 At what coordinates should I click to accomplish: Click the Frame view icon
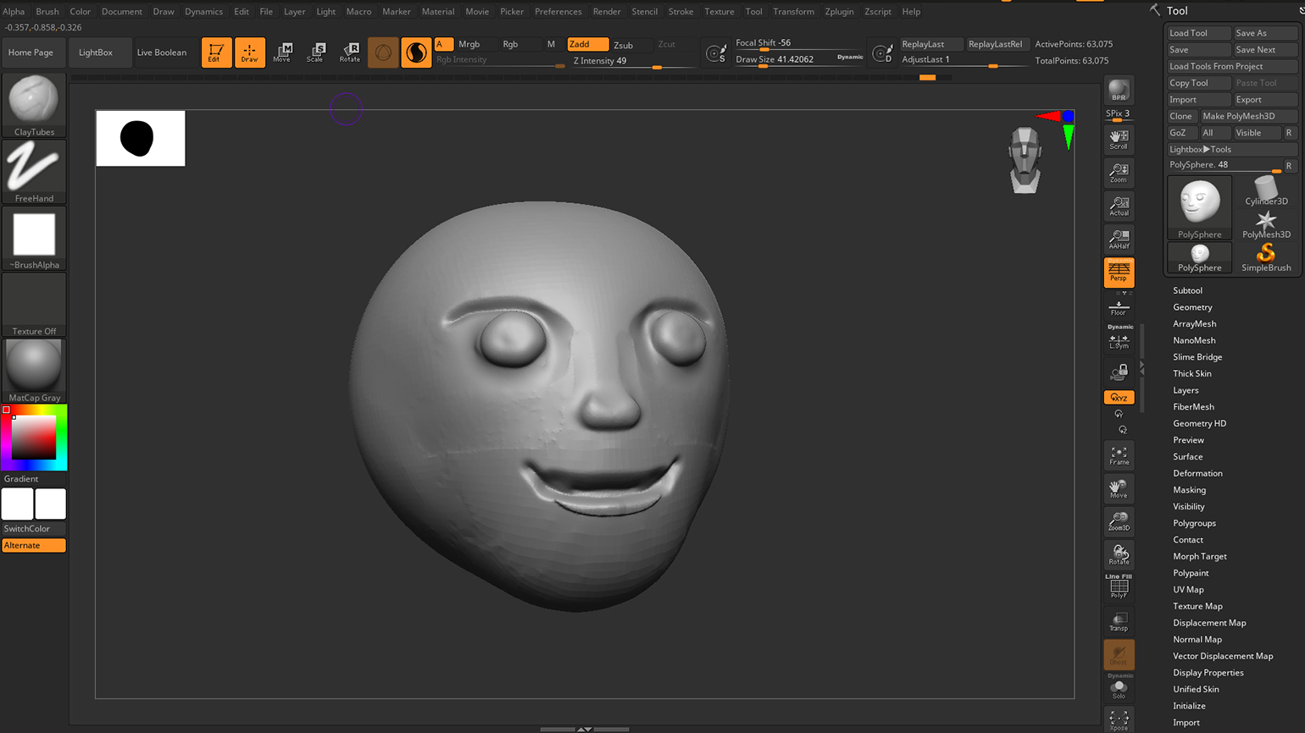1119,456
